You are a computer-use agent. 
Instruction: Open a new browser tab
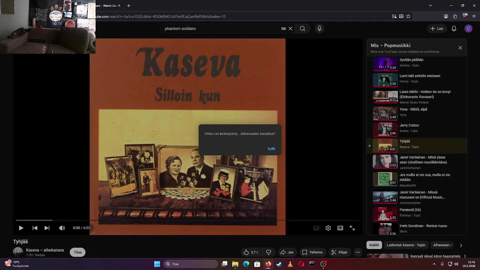tap(129, 6)
